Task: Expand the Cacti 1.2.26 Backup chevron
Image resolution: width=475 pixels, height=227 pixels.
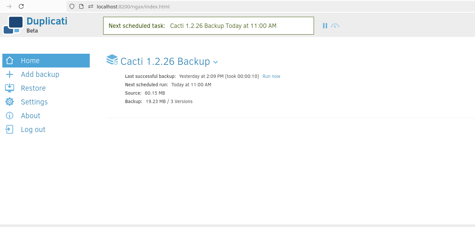Action: 215,62
